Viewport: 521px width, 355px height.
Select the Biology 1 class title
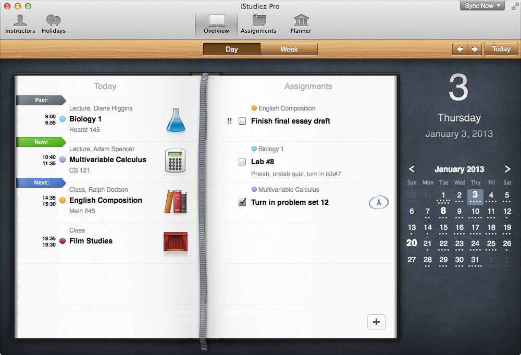click(x=85, y=119)
